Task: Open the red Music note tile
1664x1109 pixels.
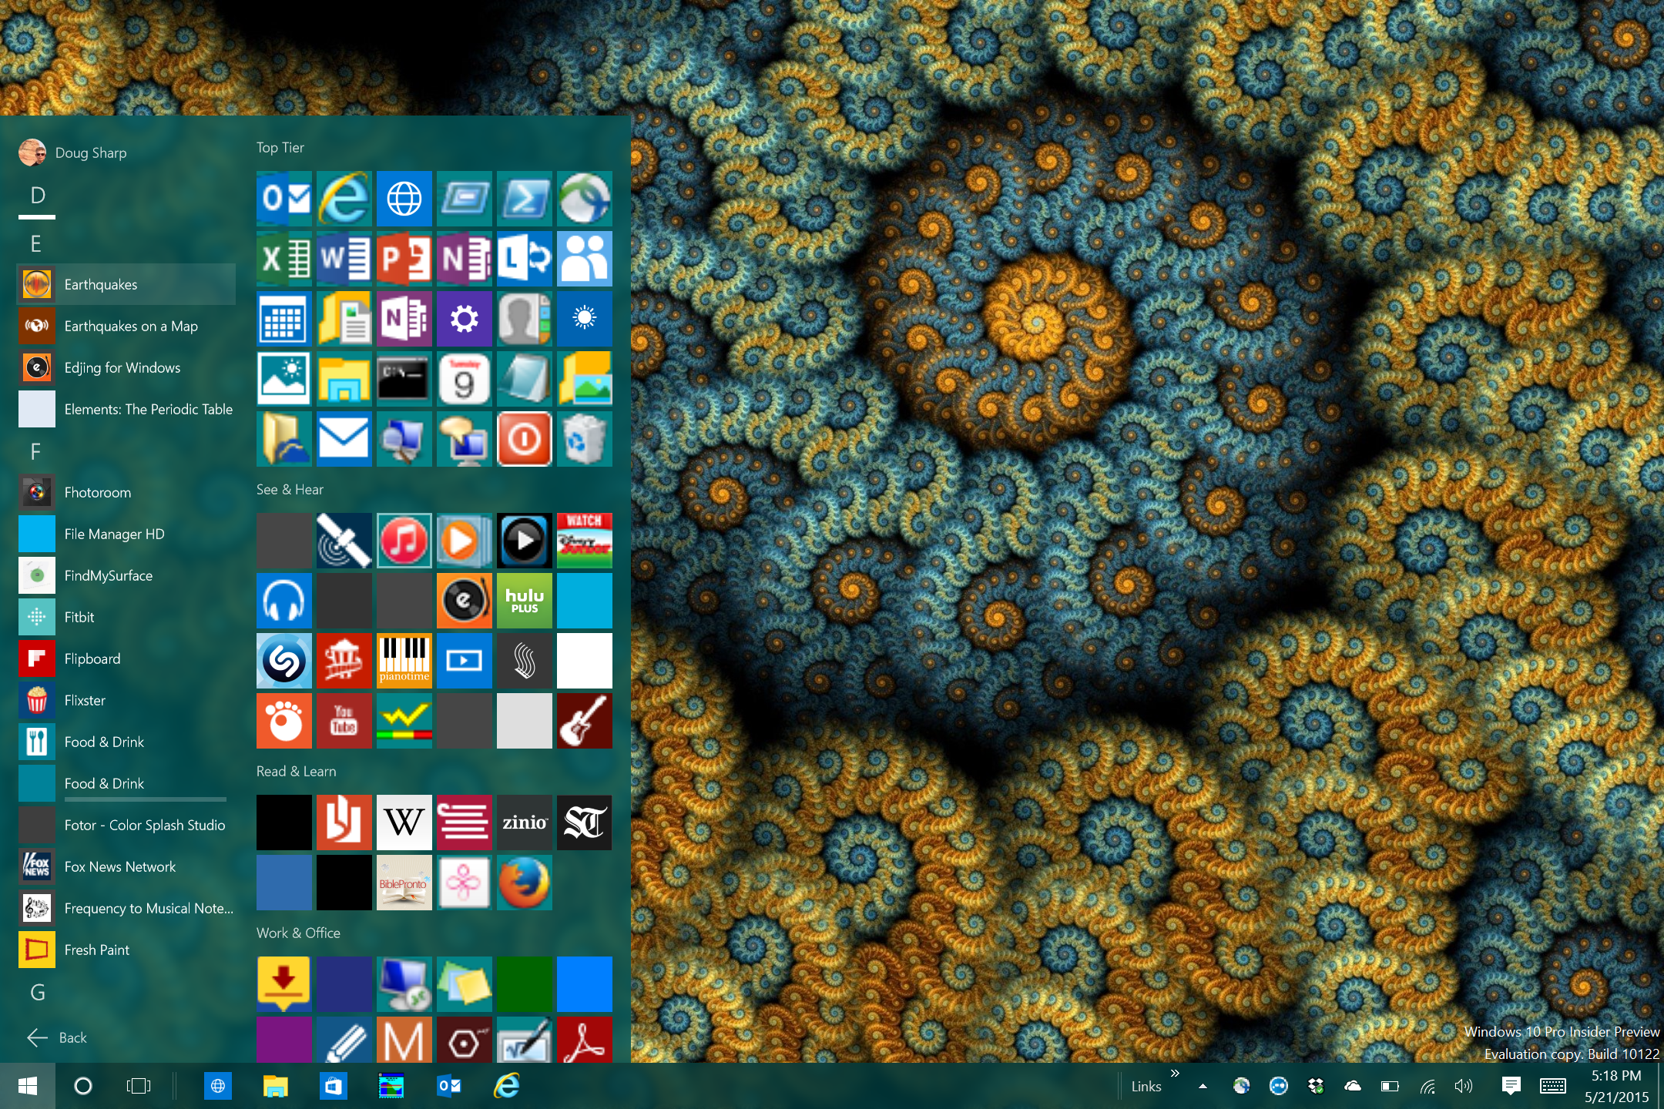Action: click(404, 541)
